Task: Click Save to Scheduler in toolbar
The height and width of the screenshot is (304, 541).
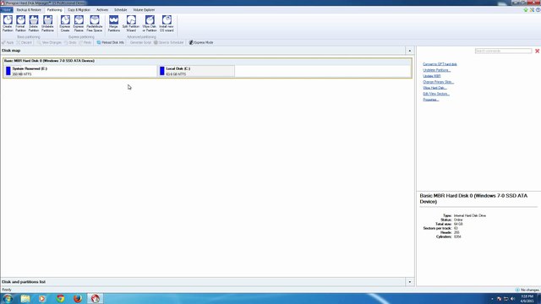Action: (x=169, y=42)
